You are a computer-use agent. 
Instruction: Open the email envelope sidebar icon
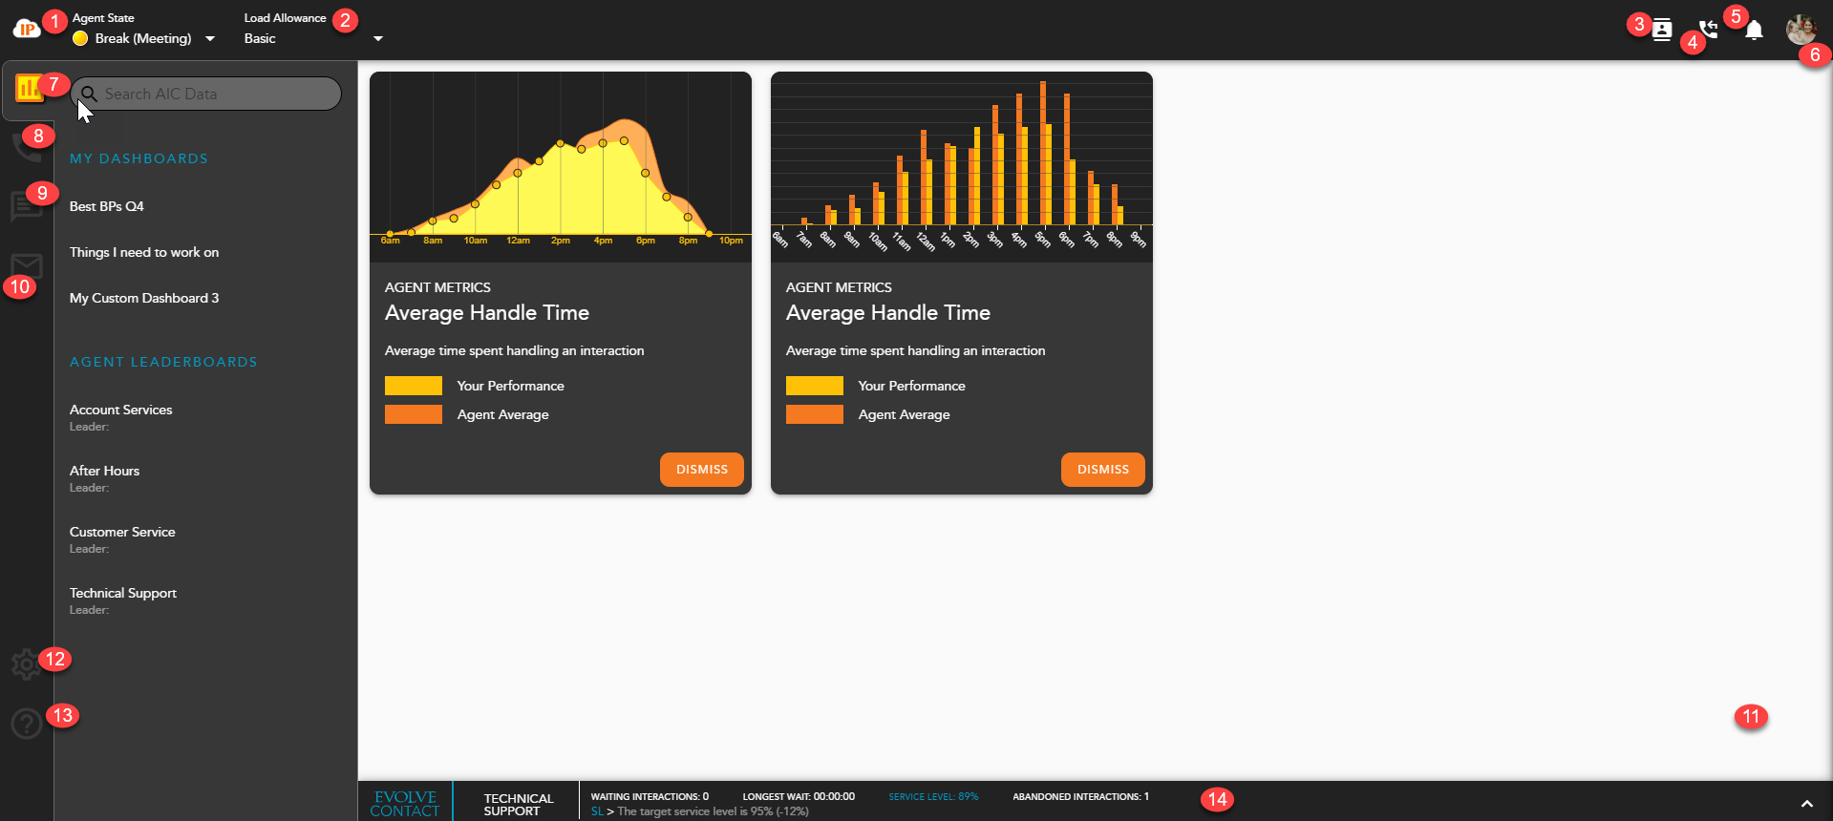[x=26, y=266]
